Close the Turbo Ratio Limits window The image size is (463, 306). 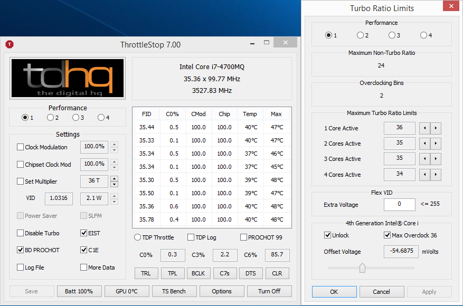point(451,6)
